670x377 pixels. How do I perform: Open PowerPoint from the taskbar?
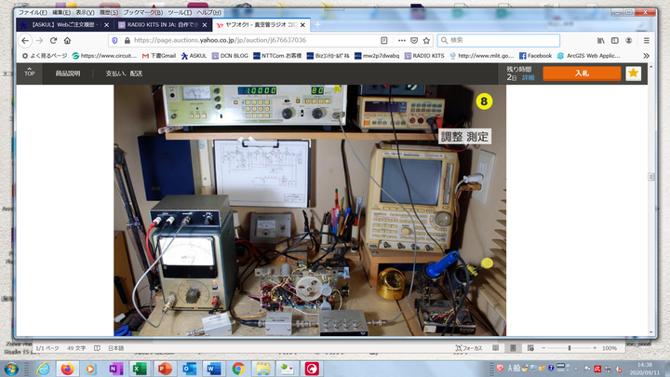click(165, 369)
